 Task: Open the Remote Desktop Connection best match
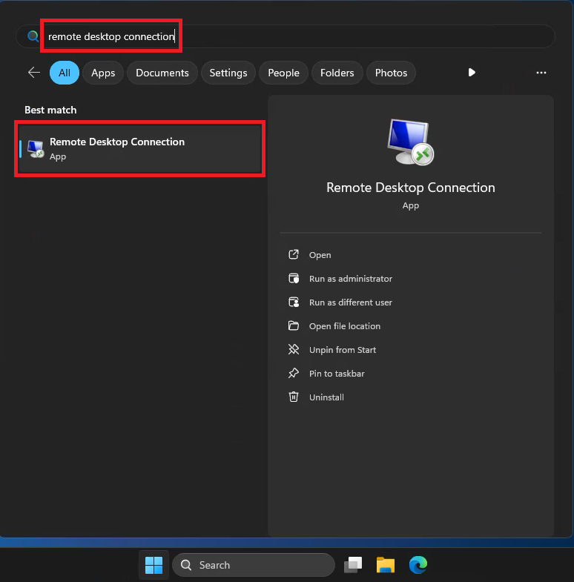pos(139,148)
